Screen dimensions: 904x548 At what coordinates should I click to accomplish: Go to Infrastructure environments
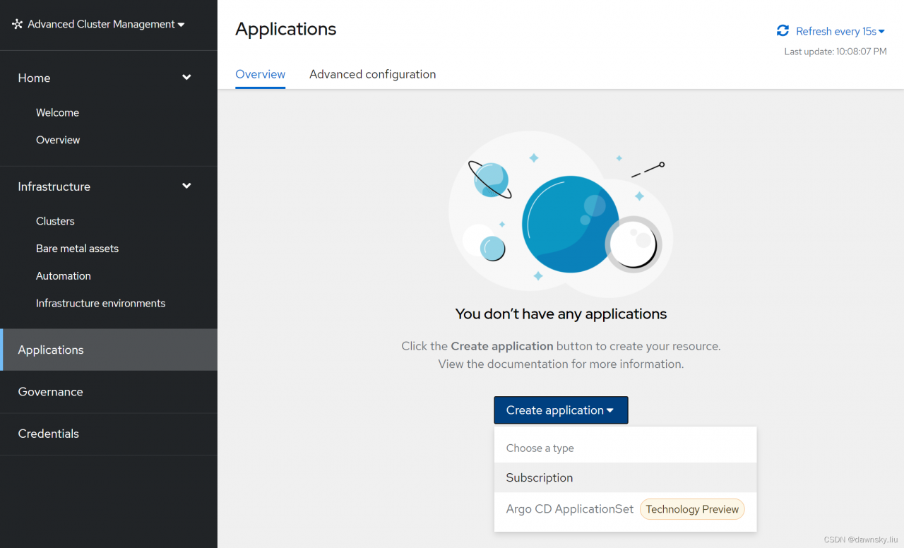(x=100, y=303)
